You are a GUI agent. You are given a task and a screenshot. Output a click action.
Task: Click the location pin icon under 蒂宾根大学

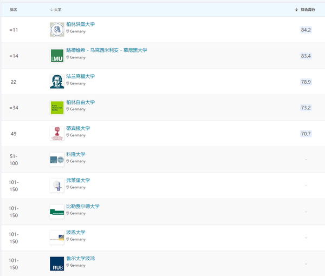68,135
